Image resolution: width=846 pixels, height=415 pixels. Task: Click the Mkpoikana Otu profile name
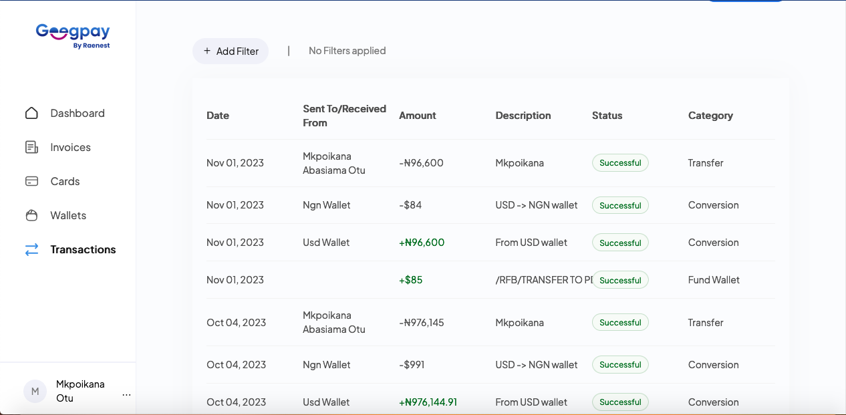point(80,391)
